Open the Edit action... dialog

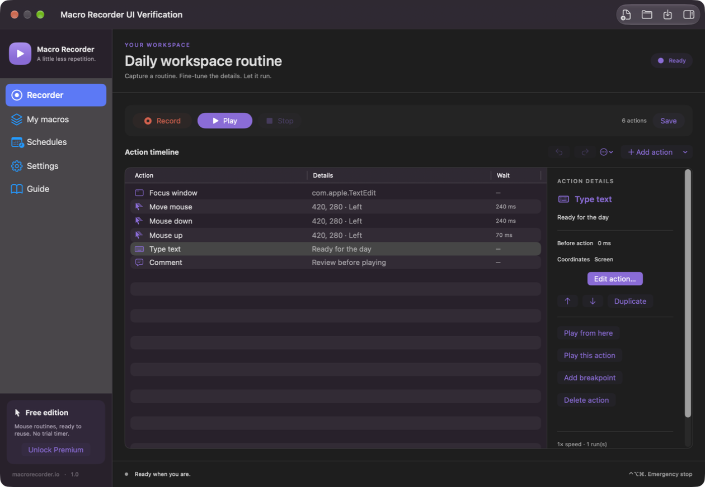click(x=615, y=279)
